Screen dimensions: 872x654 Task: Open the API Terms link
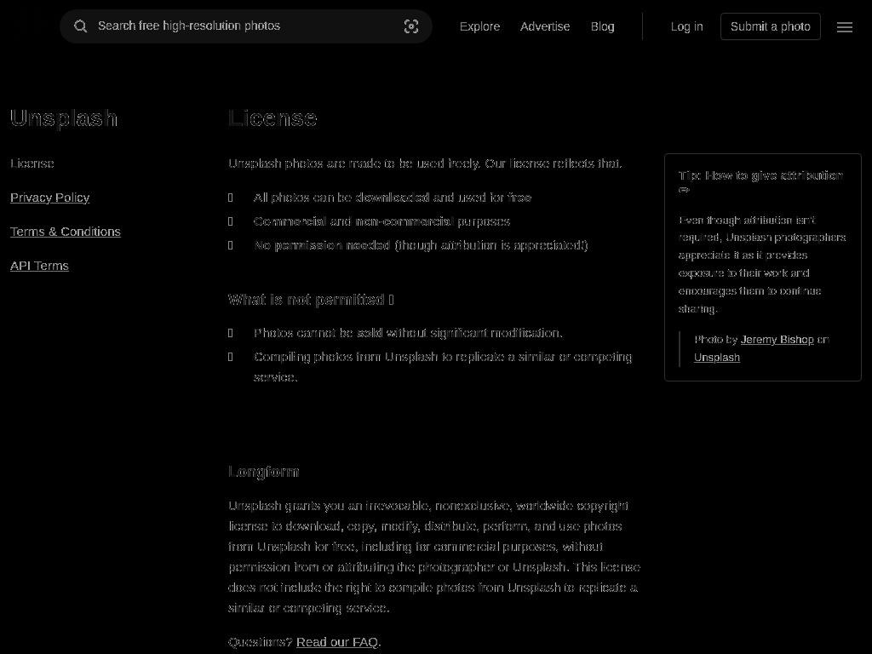39,266
